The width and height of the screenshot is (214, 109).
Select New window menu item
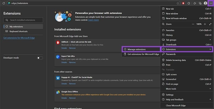(x=186, y=14)
